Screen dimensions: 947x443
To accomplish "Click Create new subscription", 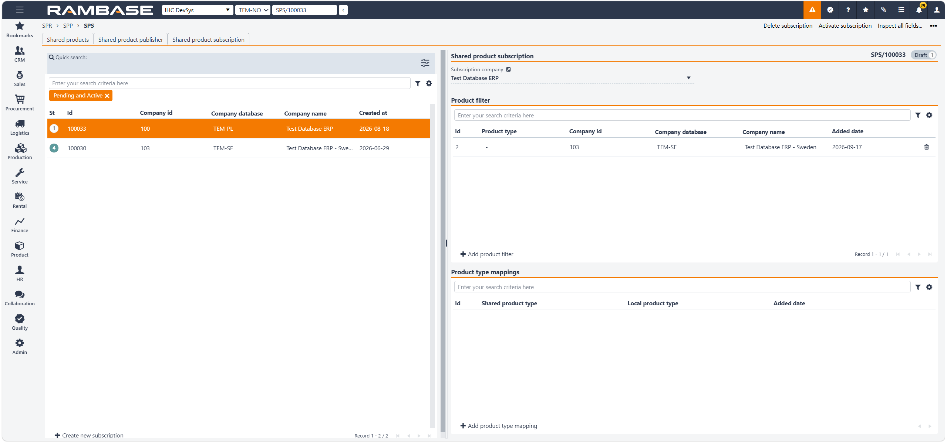I will pyautogui.click(x=89, y=435).
